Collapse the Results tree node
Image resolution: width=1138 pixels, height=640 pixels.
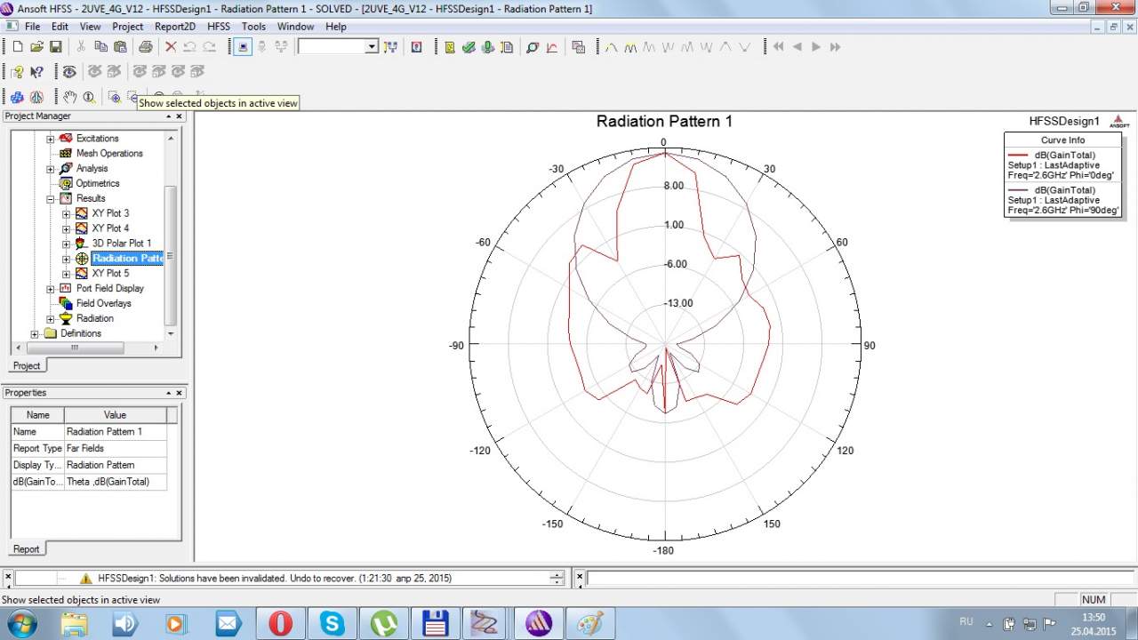pyautogui.click(x=51, y=199)
